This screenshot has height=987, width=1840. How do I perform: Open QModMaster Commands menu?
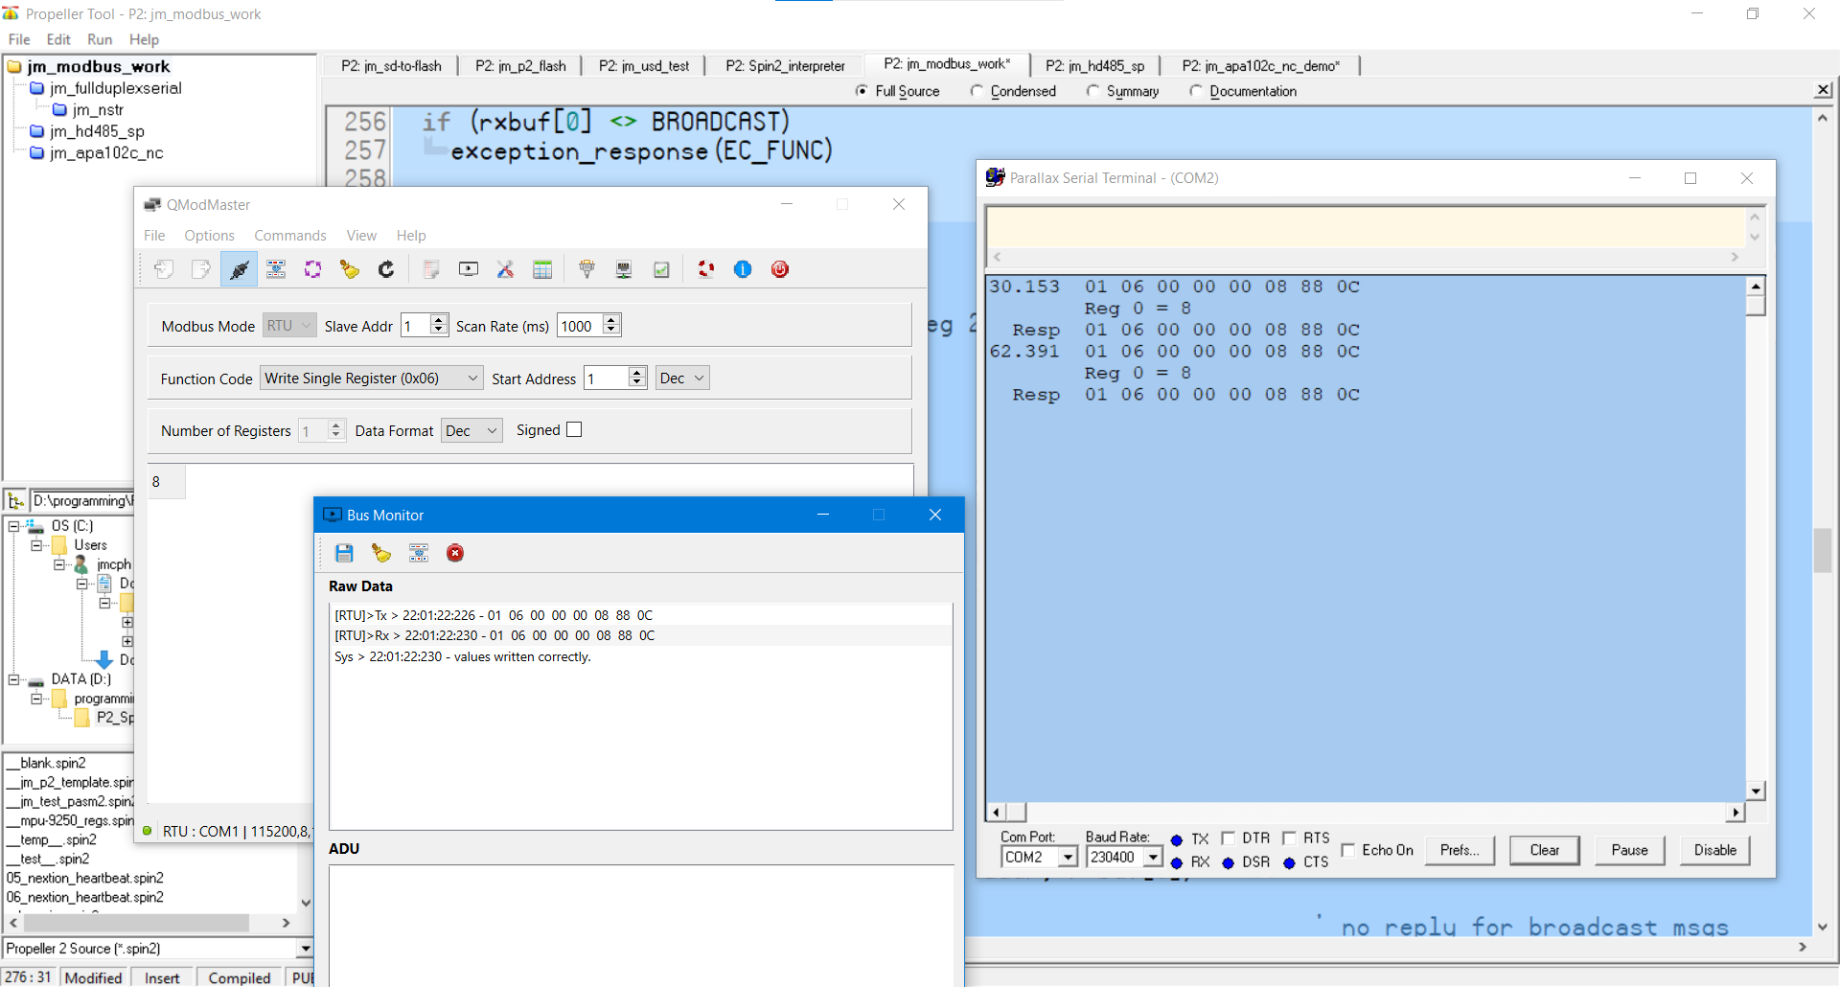290,236
